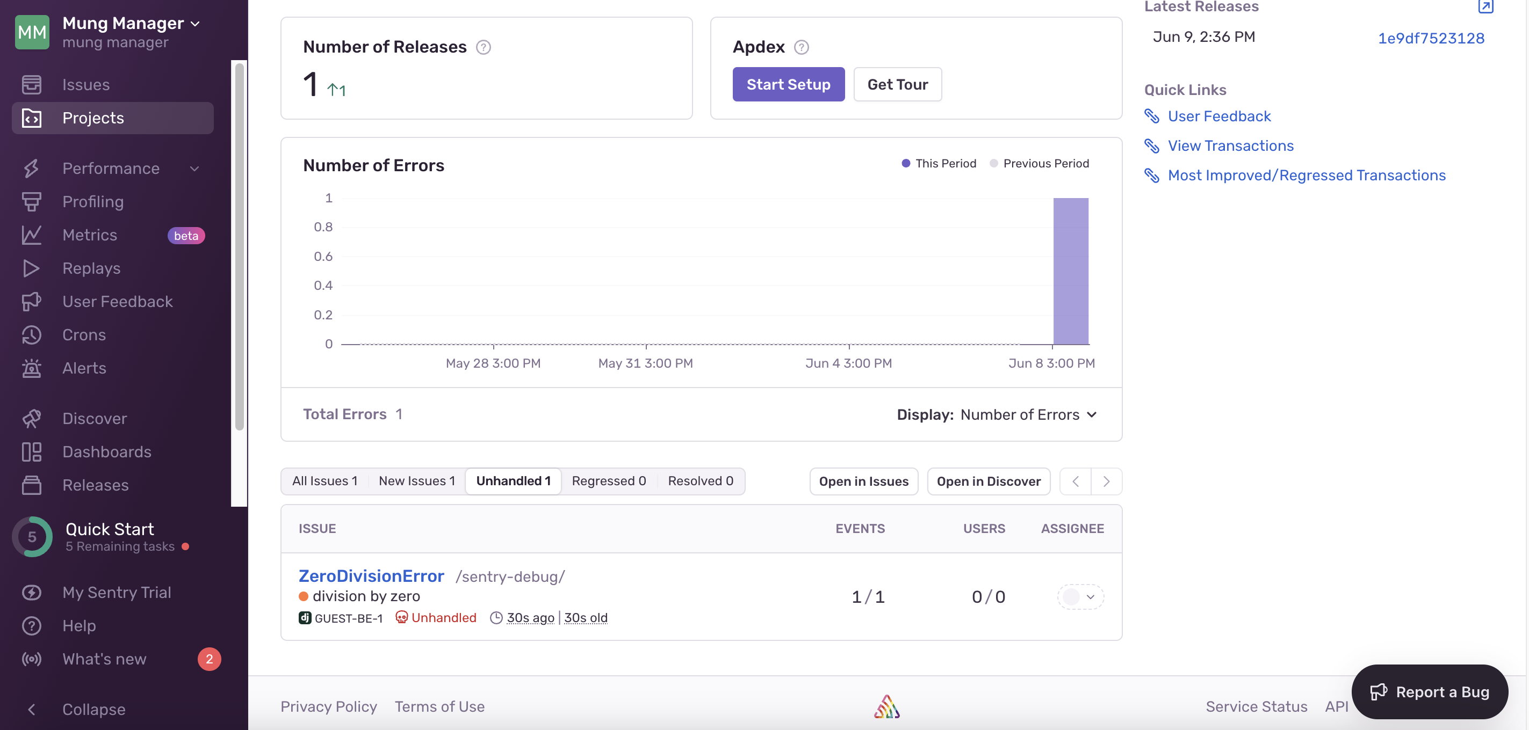This screenshot has height=730, width=1529.
Task: Open the Crons clock icon in sidebar
Action: (x=32, y=335)
